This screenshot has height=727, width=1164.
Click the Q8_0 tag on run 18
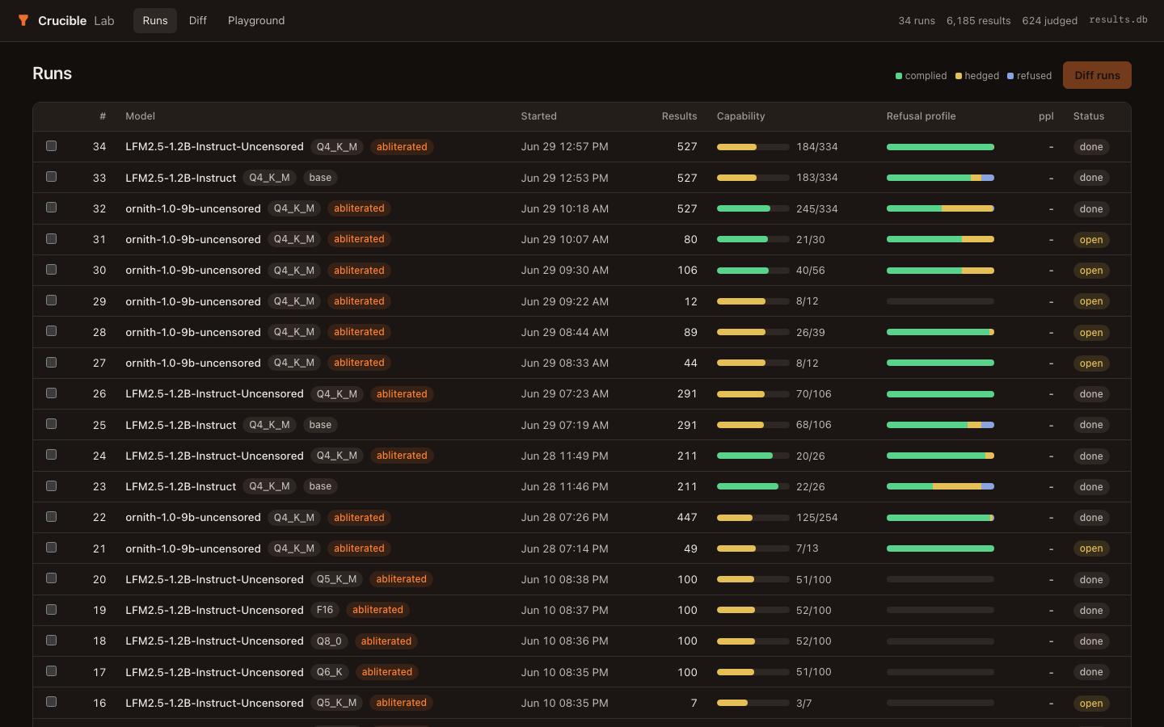tap(329, 641)
